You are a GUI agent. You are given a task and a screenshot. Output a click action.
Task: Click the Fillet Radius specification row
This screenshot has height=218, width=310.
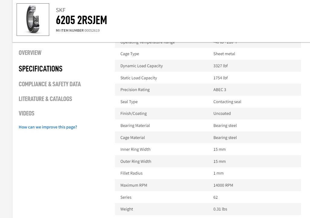(x=208, y=173)
